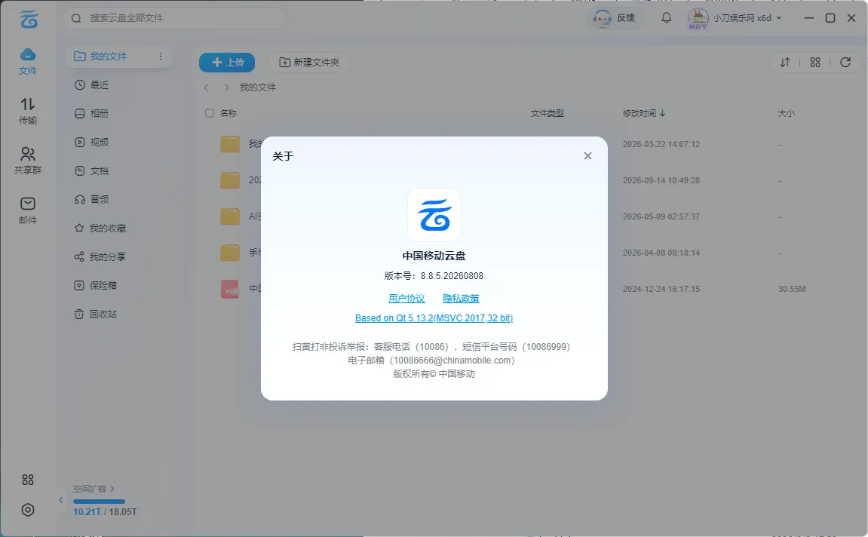Image resolution: width=868 pixels, height=537 pixels.
Task: Close the 关于 dialog with its X
Action: 587,156
